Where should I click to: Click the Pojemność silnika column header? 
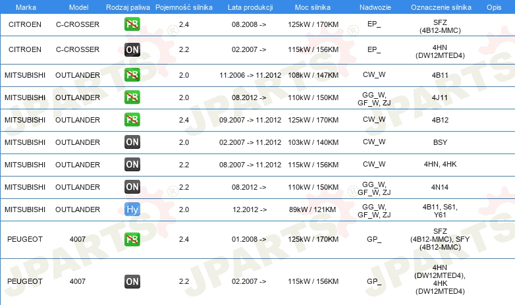pyautogui.click(x=184, y=7)
